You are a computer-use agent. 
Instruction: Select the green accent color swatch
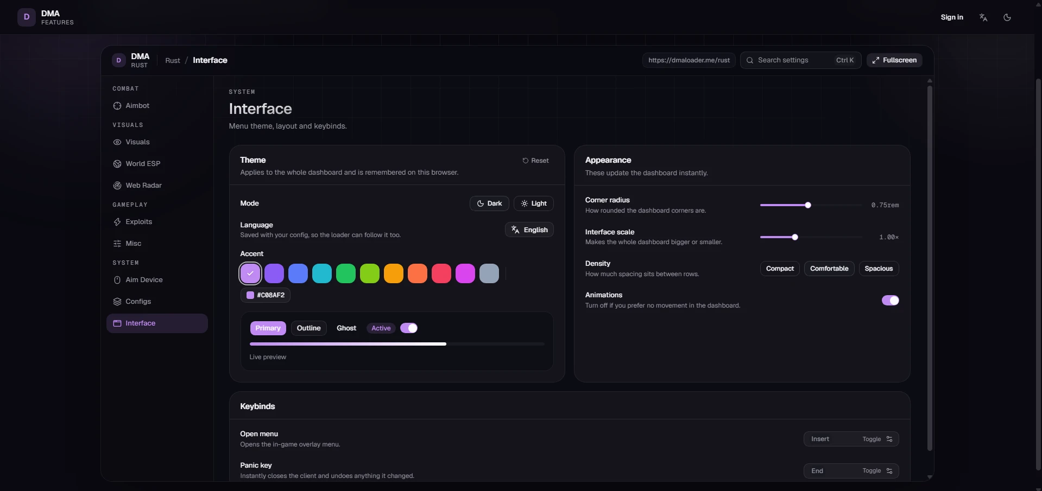[346, 273]
